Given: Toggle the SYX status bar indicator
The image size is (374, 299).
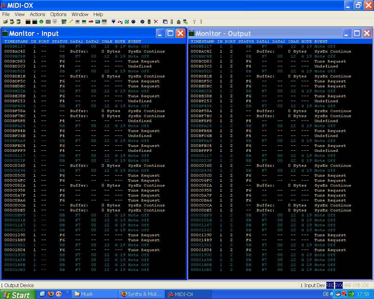Looking at the screenshot, I should tap(339, 285).
